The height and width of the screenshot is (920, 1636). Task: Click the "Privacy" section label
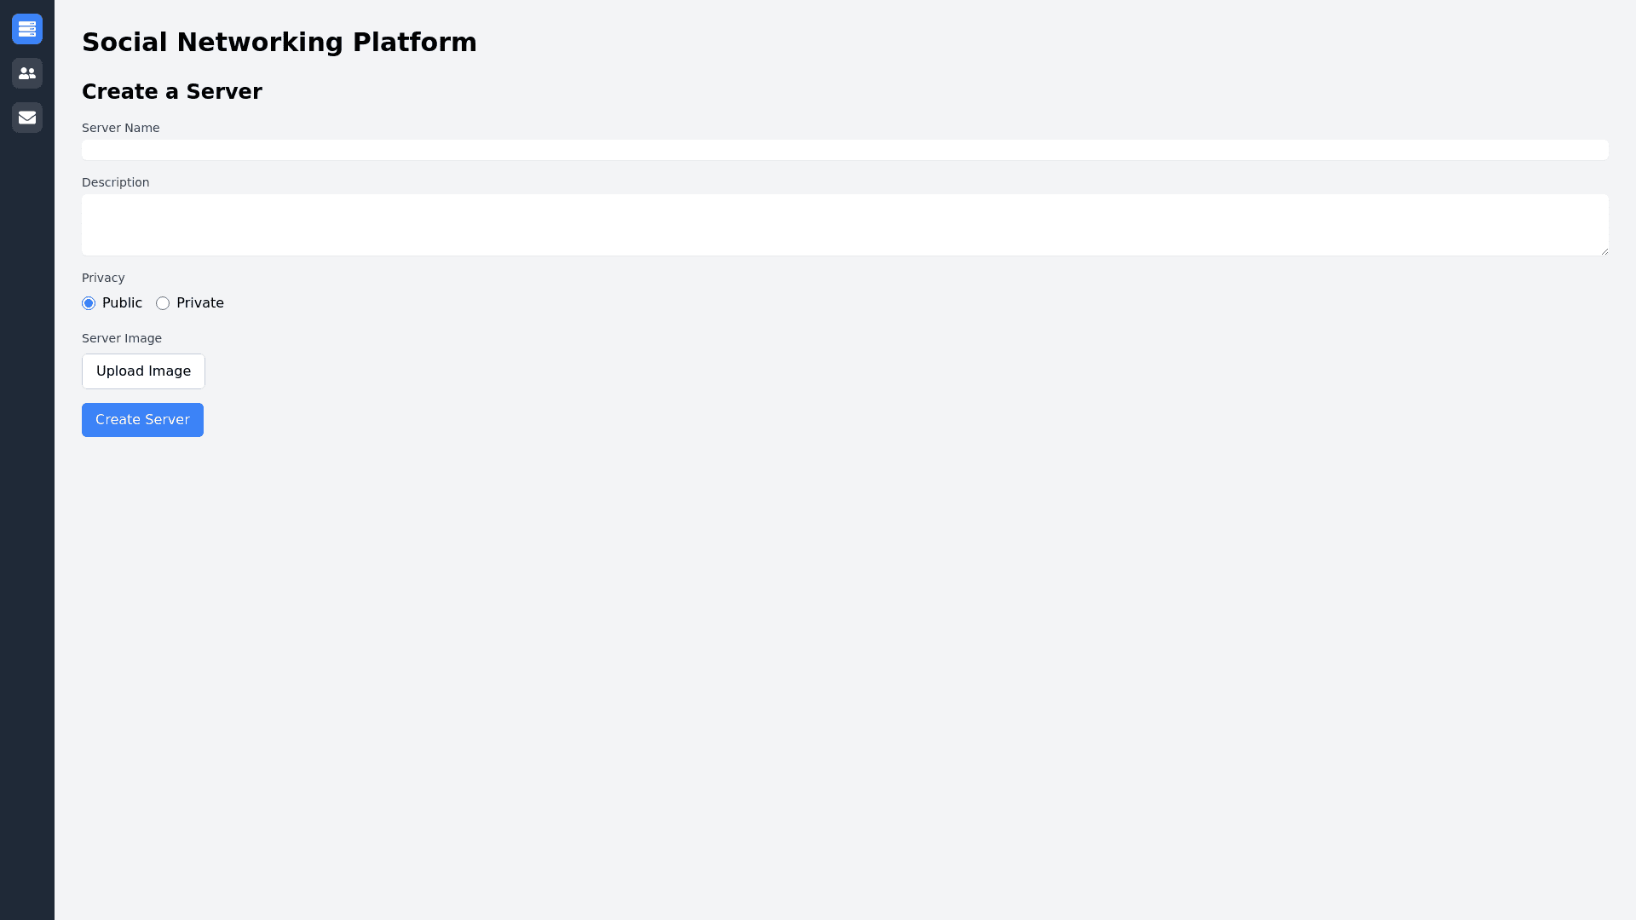(103, 278)
